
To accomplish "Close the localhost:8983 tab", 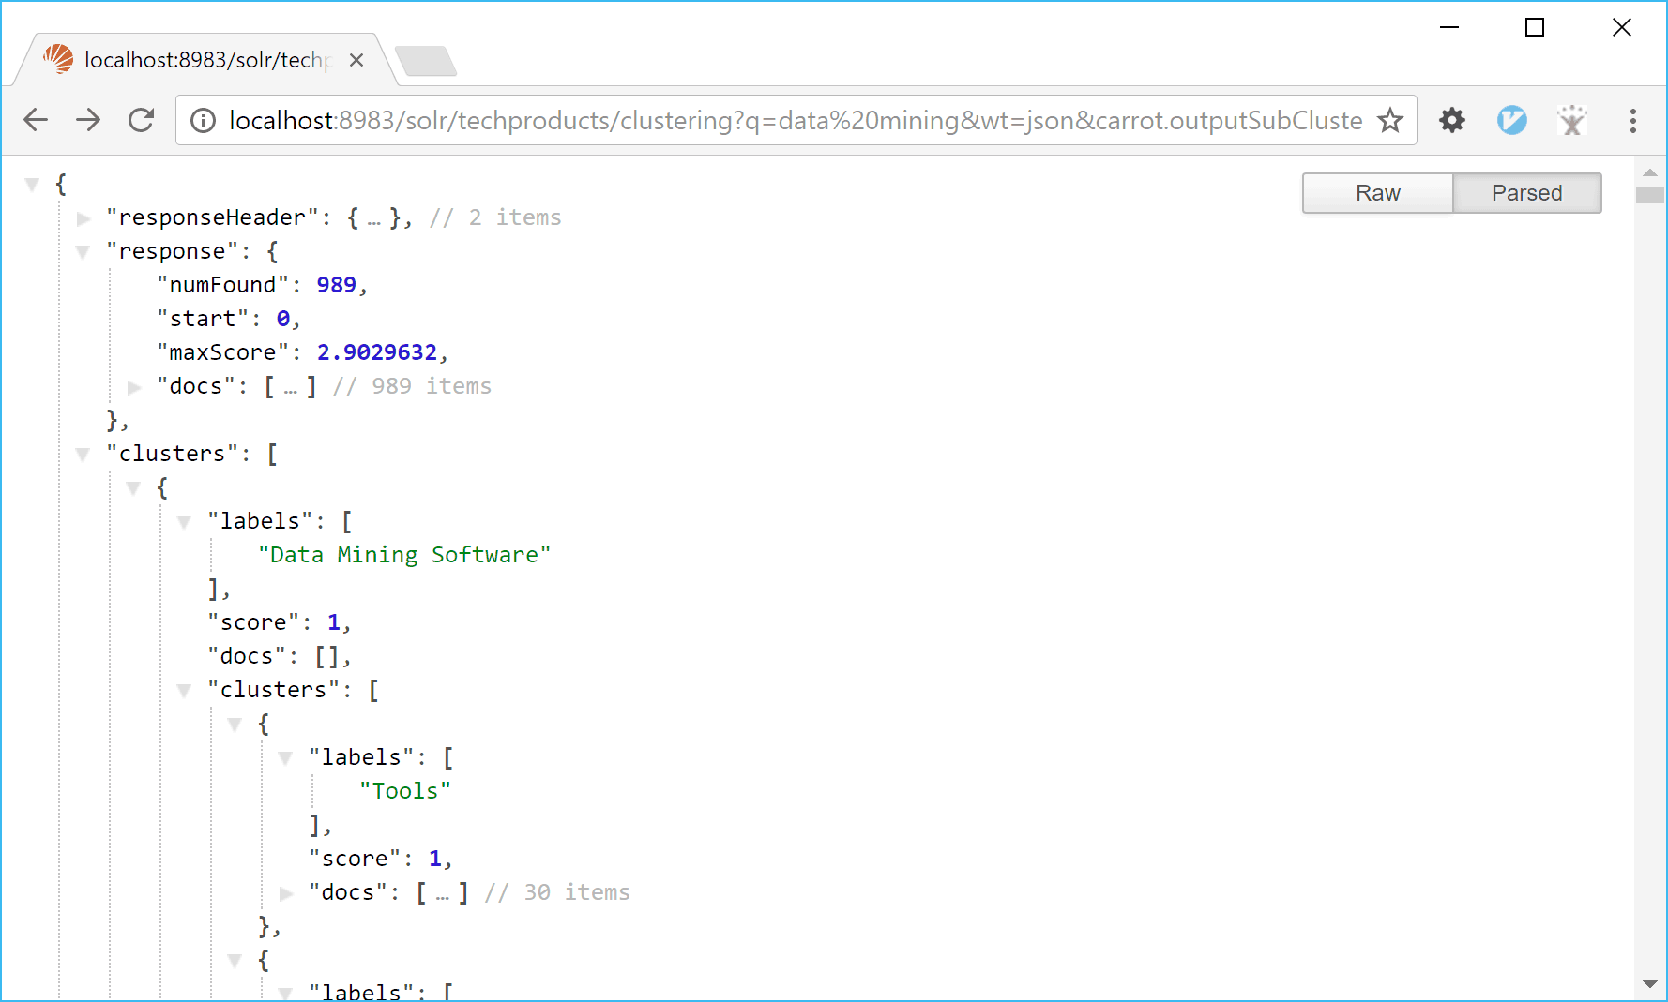I will click(x=356, y=60).
